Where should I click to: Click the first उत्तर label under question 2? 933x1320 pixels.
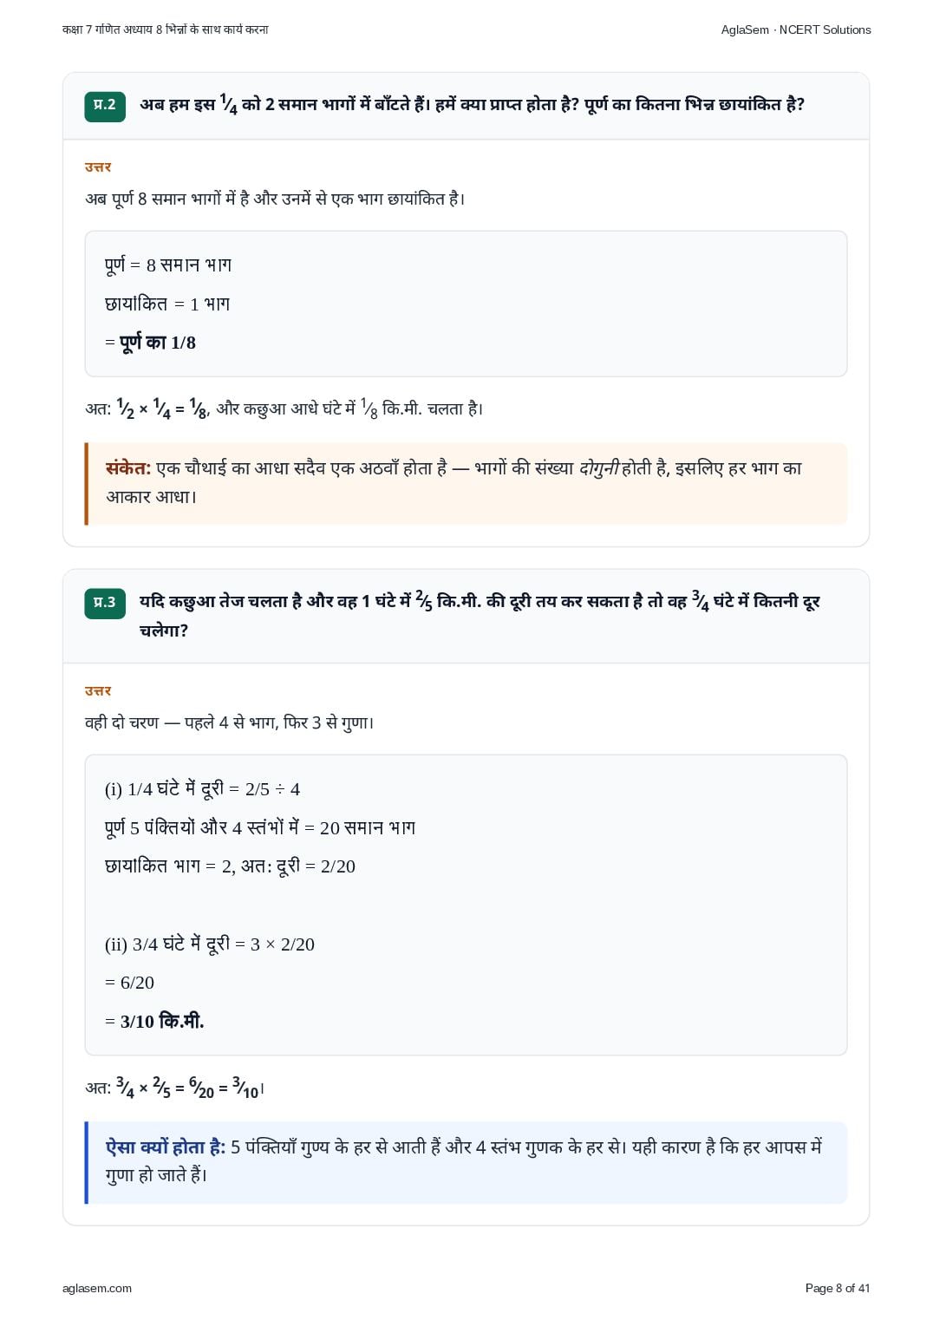[98, 167]
